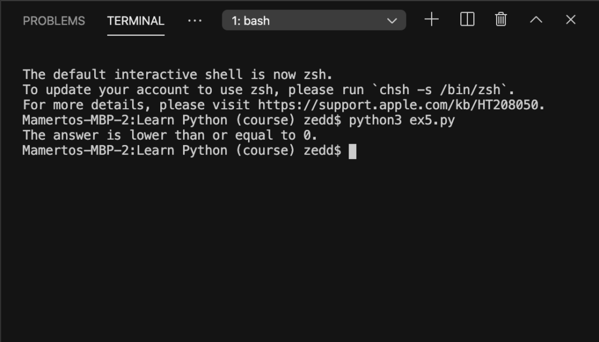Click the dropdown chevron beside "1: bash"
599x342 pixels.
pyautogui.click(x=392, y=20)
